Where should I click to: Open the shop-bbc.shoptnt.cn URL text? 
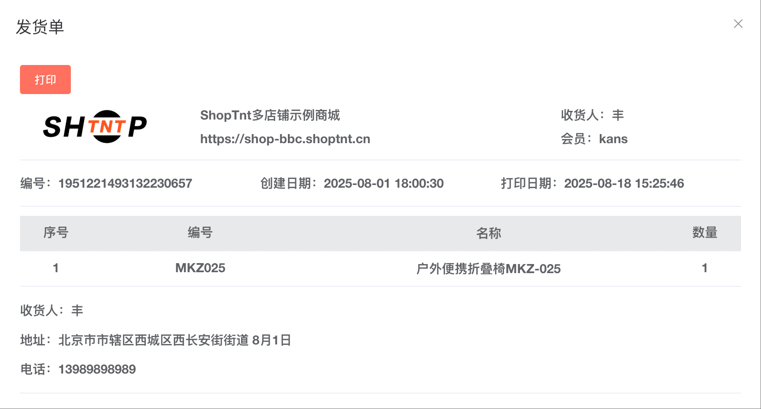tap(285, 139)
